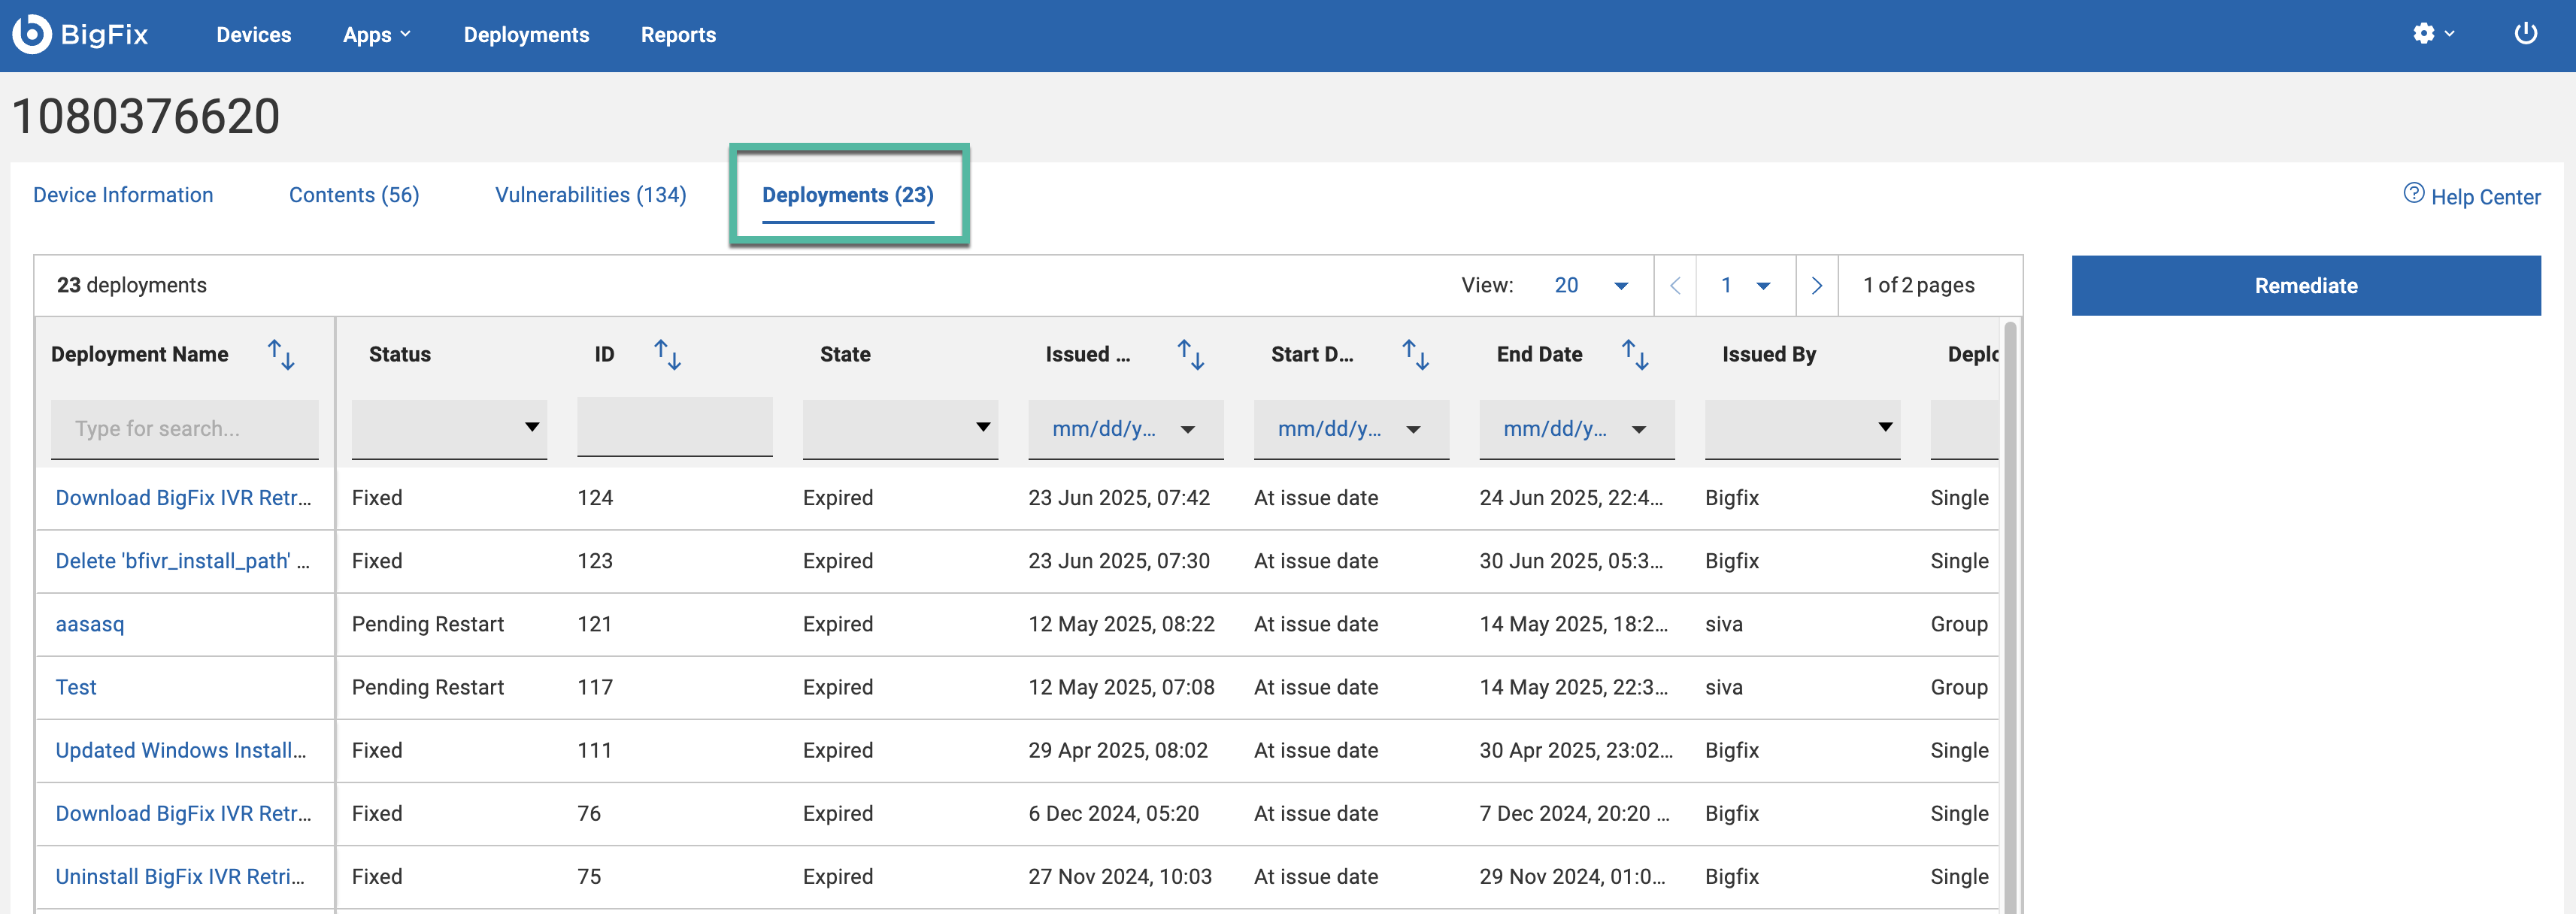2576x914 pixels.
Task: Expand the Status filter dropdown
Action: click(449, 428)
